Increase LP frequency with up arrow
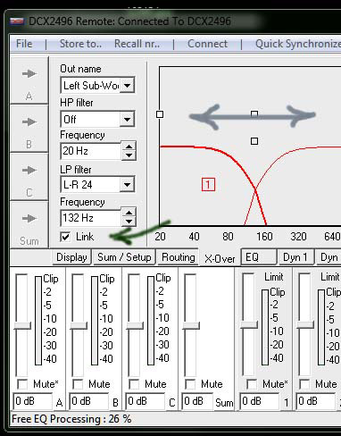Viewport: 341px width, 436px height. 129,214
